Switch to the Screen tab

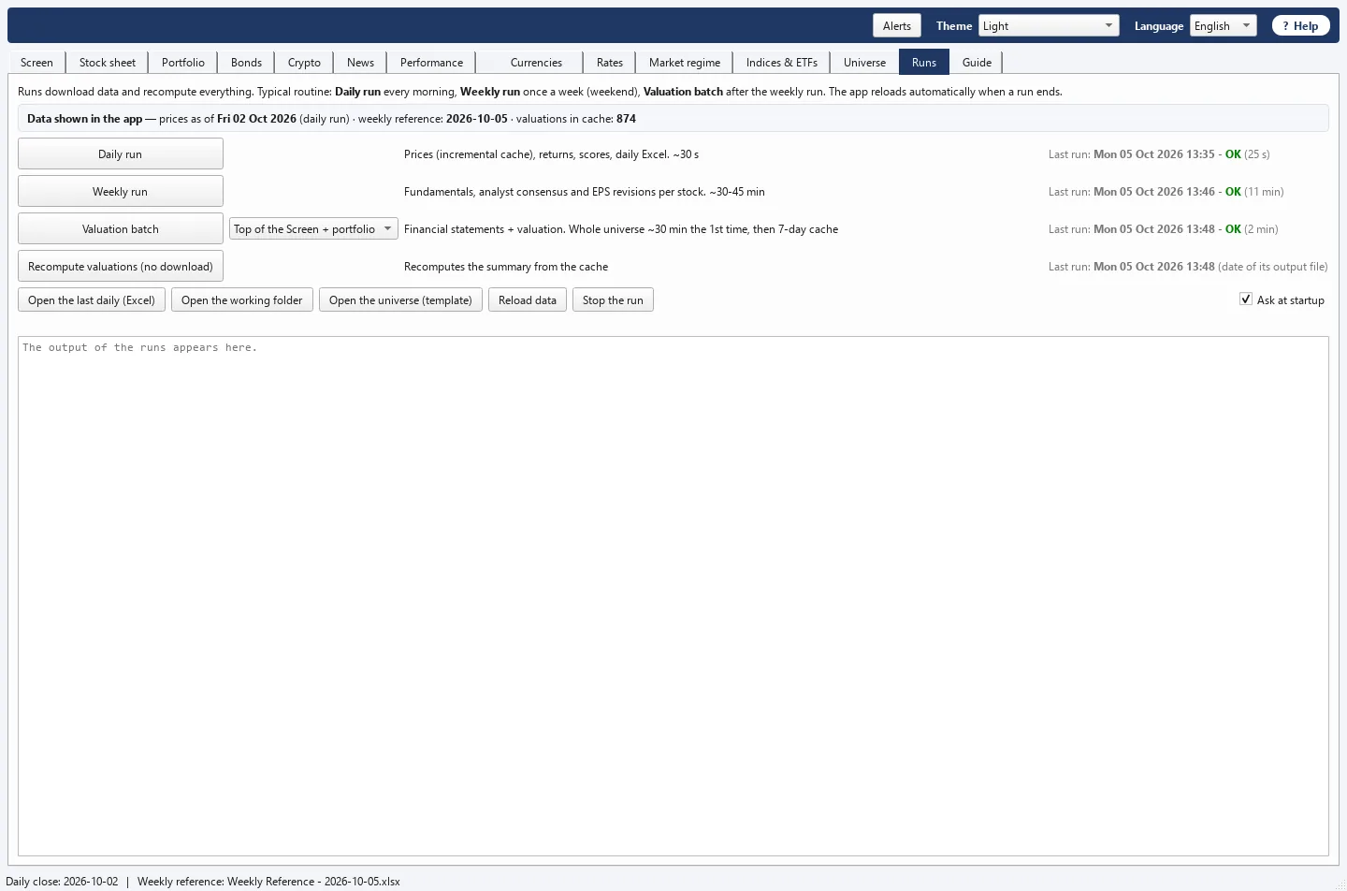37,63
